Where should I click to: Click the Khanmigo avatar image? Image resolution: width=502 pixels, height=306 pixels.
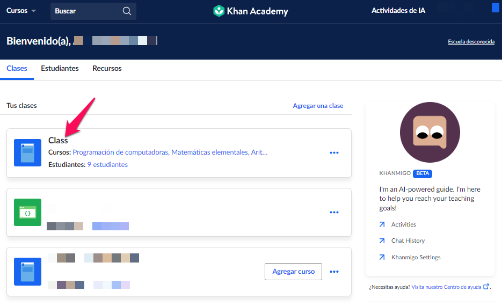(430, 132)
